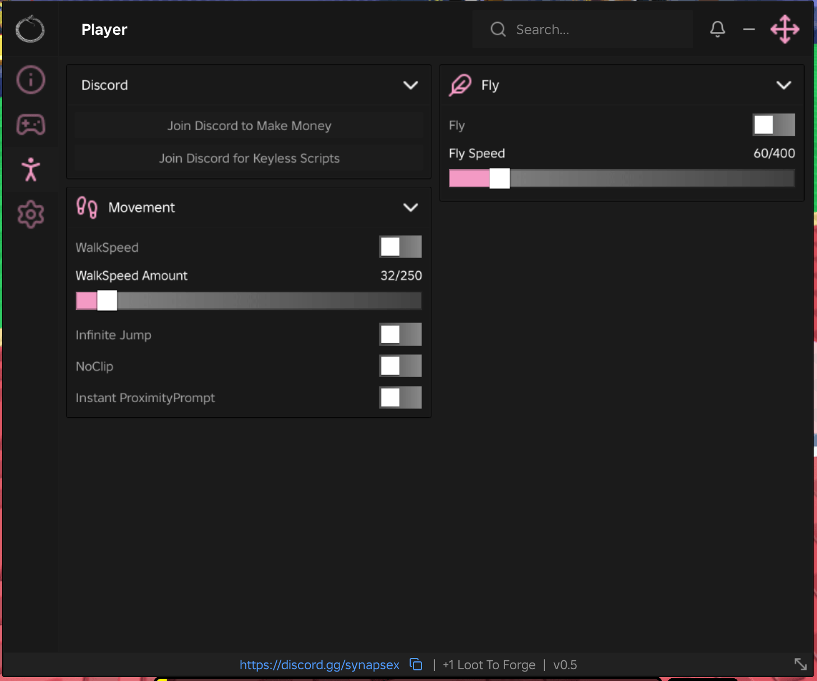Open the Player figure sidebar icon
817x681 pixels.
click(30, 169)
